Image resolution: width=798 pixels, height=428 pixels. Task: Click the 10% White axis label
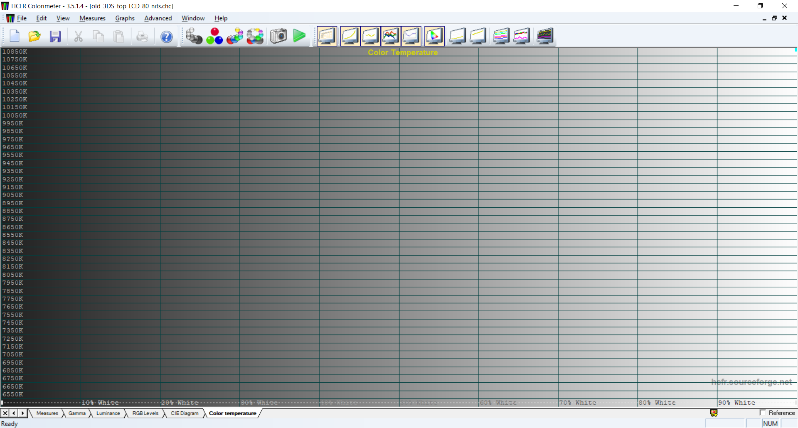click(100, 403)
